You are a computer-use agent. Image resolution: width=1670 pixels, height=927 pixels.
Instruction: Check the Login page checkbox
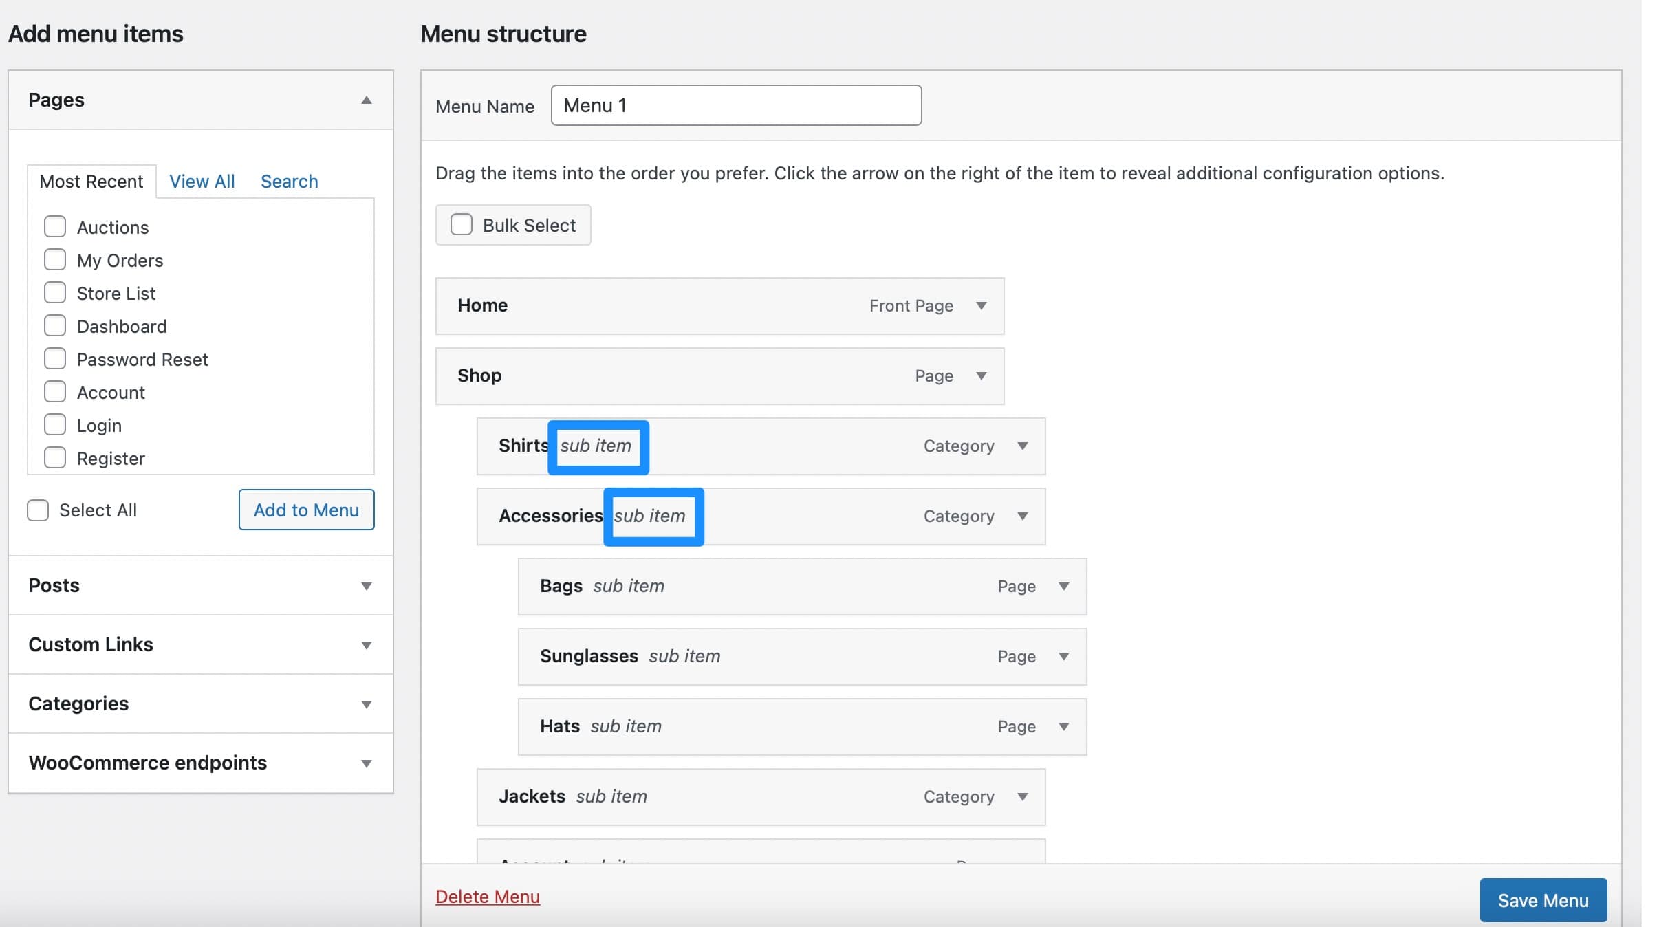pos(54,424)
